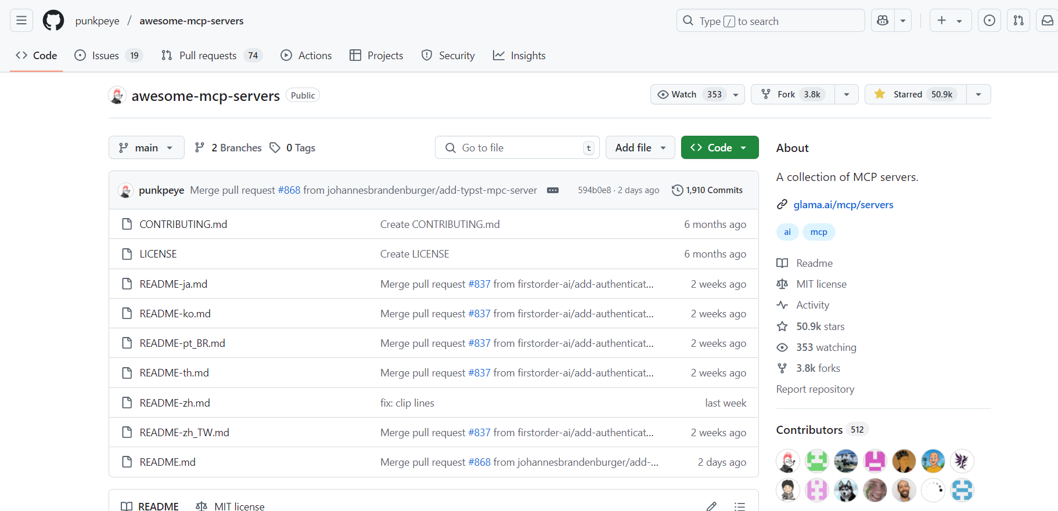1058x511 pixels.
Task: Open first contributor avatar in Contributors
Action: (x=788, y=461)
